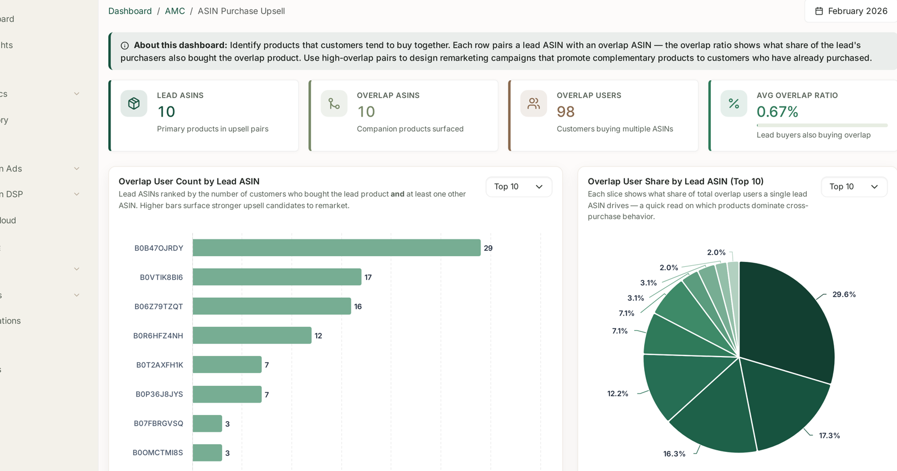Open the February 2026 date picker
Image resolution: width=897 pixels, height=471 pixels.
pyautogui.click(x=851, y=11)
